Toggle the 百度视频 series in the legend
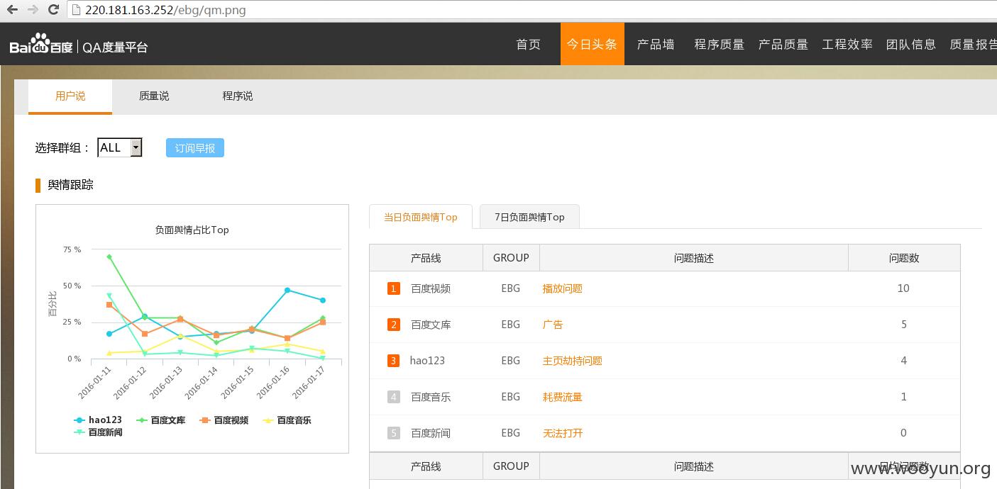Image resolution: width=997 pixels, height=489 pixels. point(224,420)
